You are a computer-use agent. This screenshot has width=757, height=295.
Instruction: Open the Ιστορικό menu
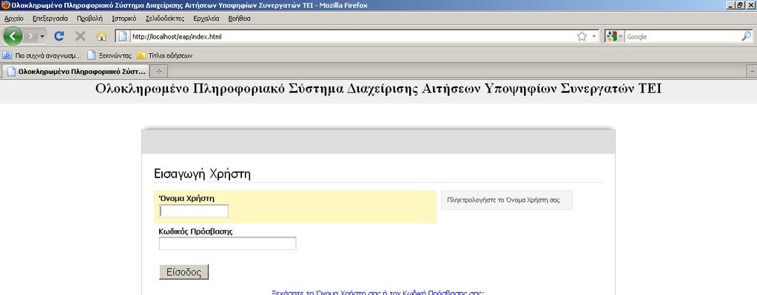click(x=124, y=18)
